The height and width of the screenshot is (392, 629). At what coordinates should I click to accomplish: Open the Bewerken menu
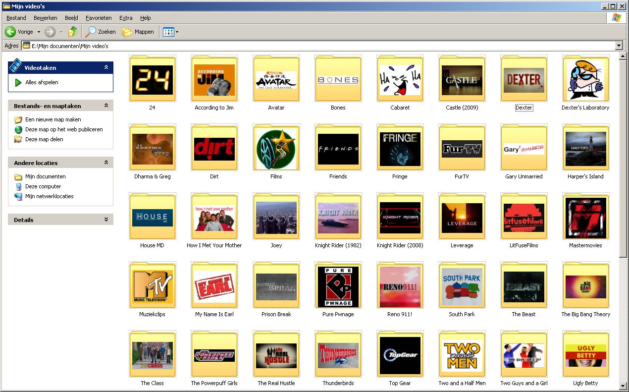(46, 18)
